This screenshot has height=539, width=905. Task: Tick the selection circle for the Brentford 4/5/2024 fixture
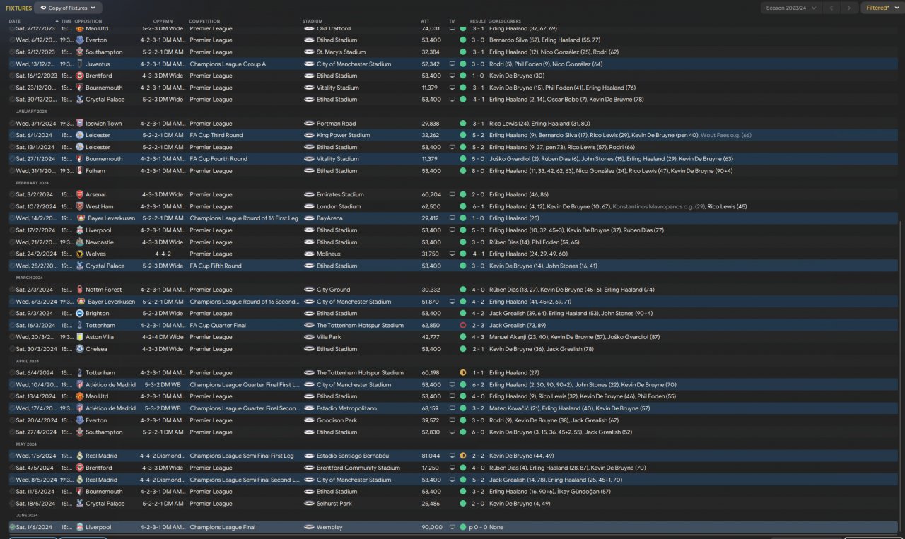coord(12,468)
